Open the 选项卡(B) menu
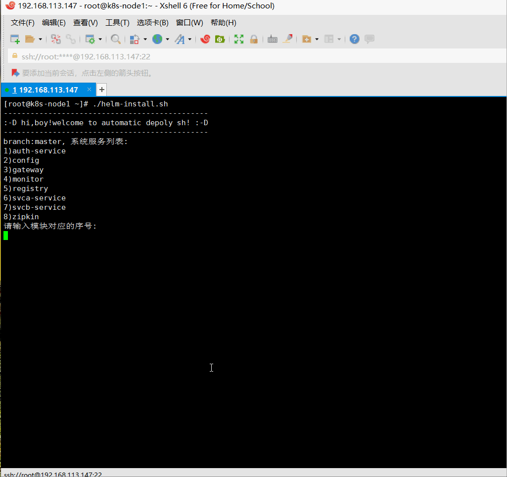Screen dimensions: 507x477 tap(153, 23)
